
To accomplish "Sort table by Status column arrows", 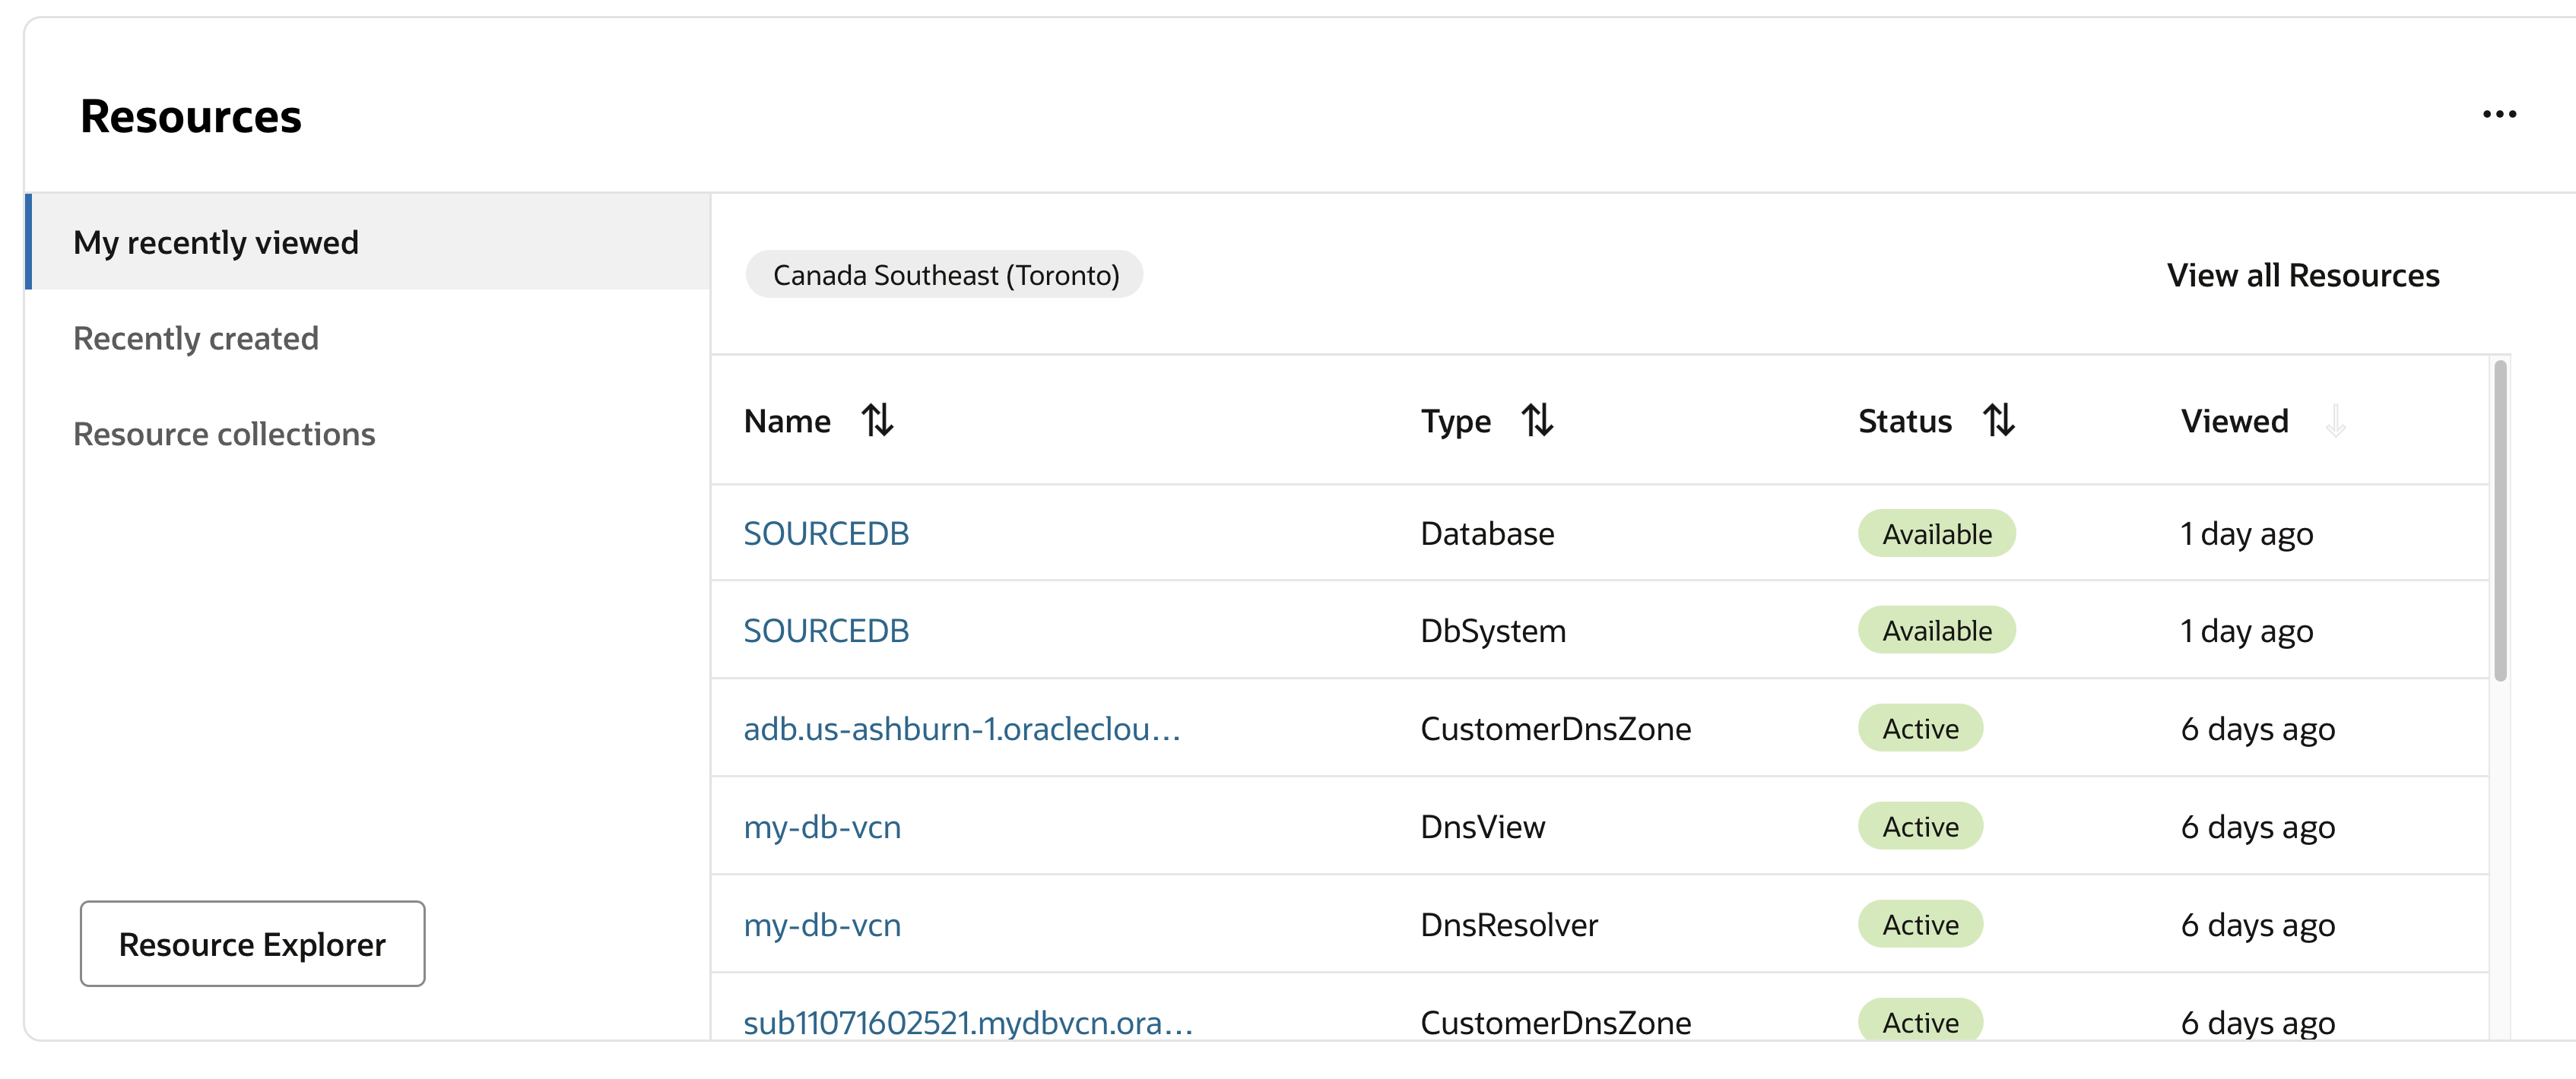I will pyautogui.click(x=1998, y=421).
